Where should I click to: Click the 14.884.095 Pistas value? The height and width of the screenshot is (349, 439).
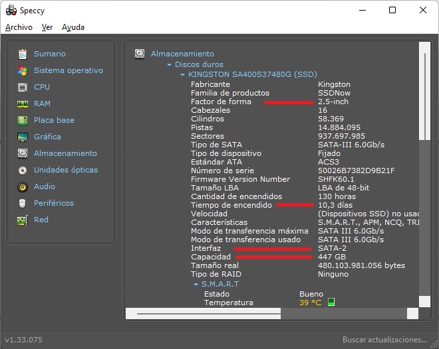[x=339, y=127]
